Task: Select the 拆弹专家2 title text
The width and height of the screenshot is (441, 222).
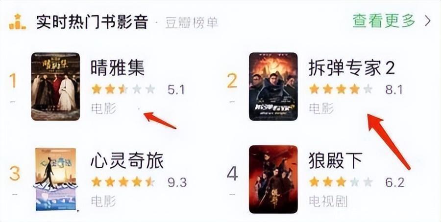Action: 351,67
